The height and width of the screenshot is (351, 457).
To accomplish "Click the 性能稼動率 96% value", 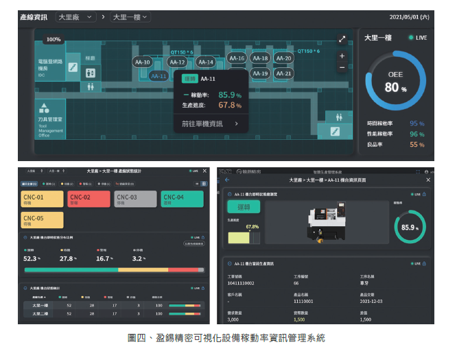I will tap(417, 134).
